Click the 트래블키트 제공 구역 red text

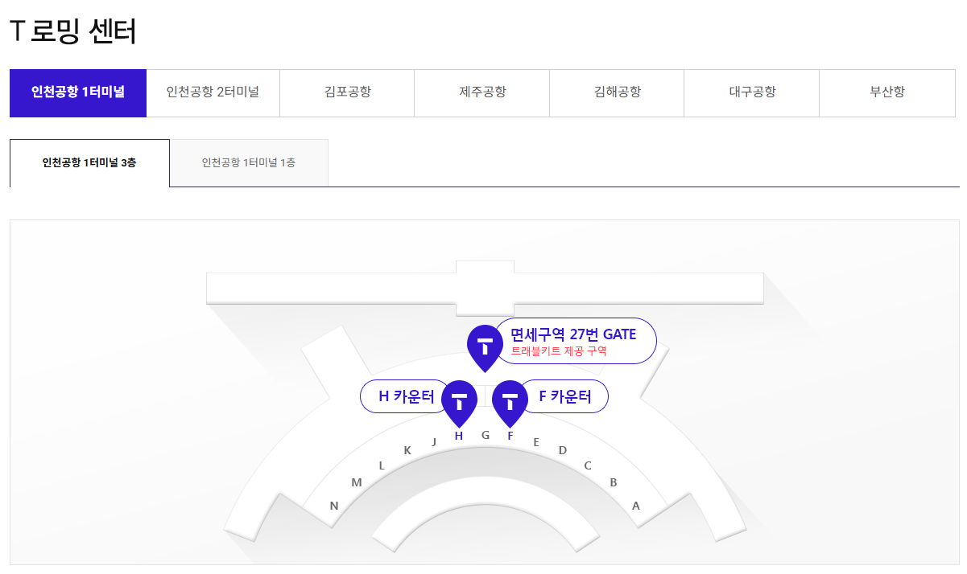click(559, 351)
